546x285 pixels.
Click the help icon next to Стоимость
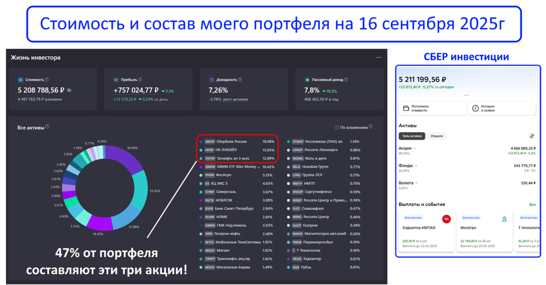click(x=47, y=80)
